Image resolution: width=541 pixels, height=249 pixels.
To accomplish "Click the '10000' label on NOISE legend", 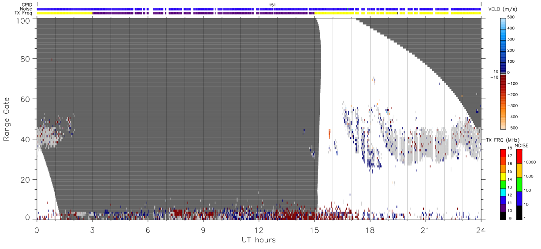I will click(x=529, y=162).
